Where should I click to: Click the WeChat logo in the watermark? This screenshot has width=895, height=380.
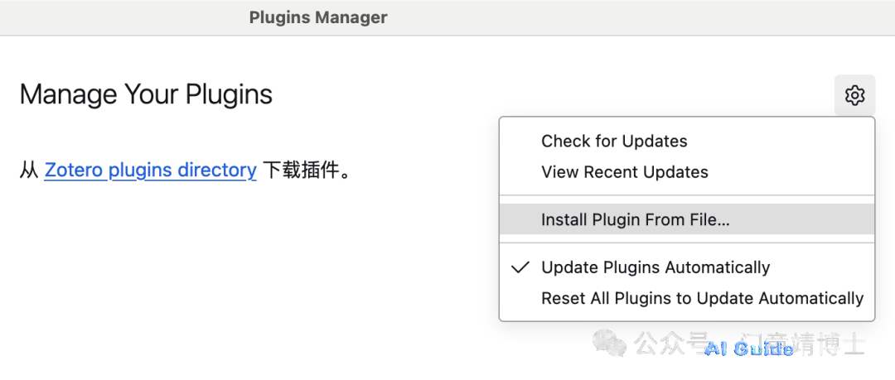pyautogui.click(x=608, y=343)
